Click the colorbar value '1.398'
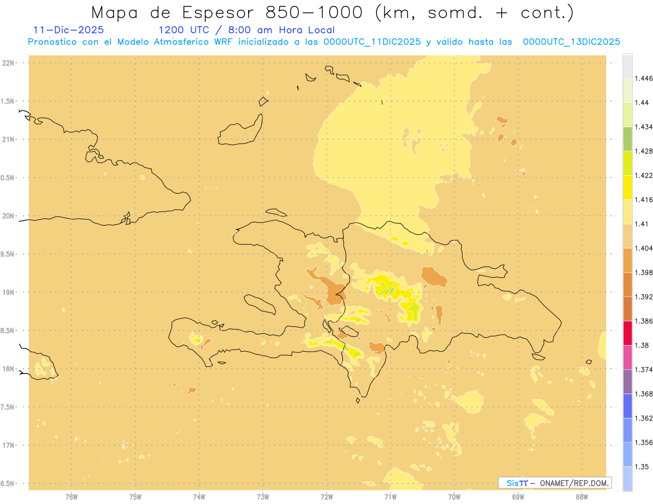This screenshot has height=504, width=653. 643,272
